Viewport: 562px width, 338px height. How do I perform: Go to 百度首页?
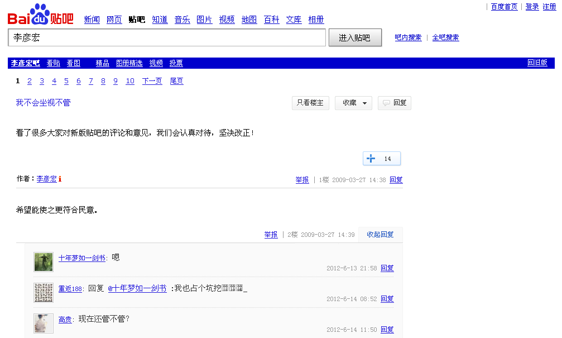point(505,7)
